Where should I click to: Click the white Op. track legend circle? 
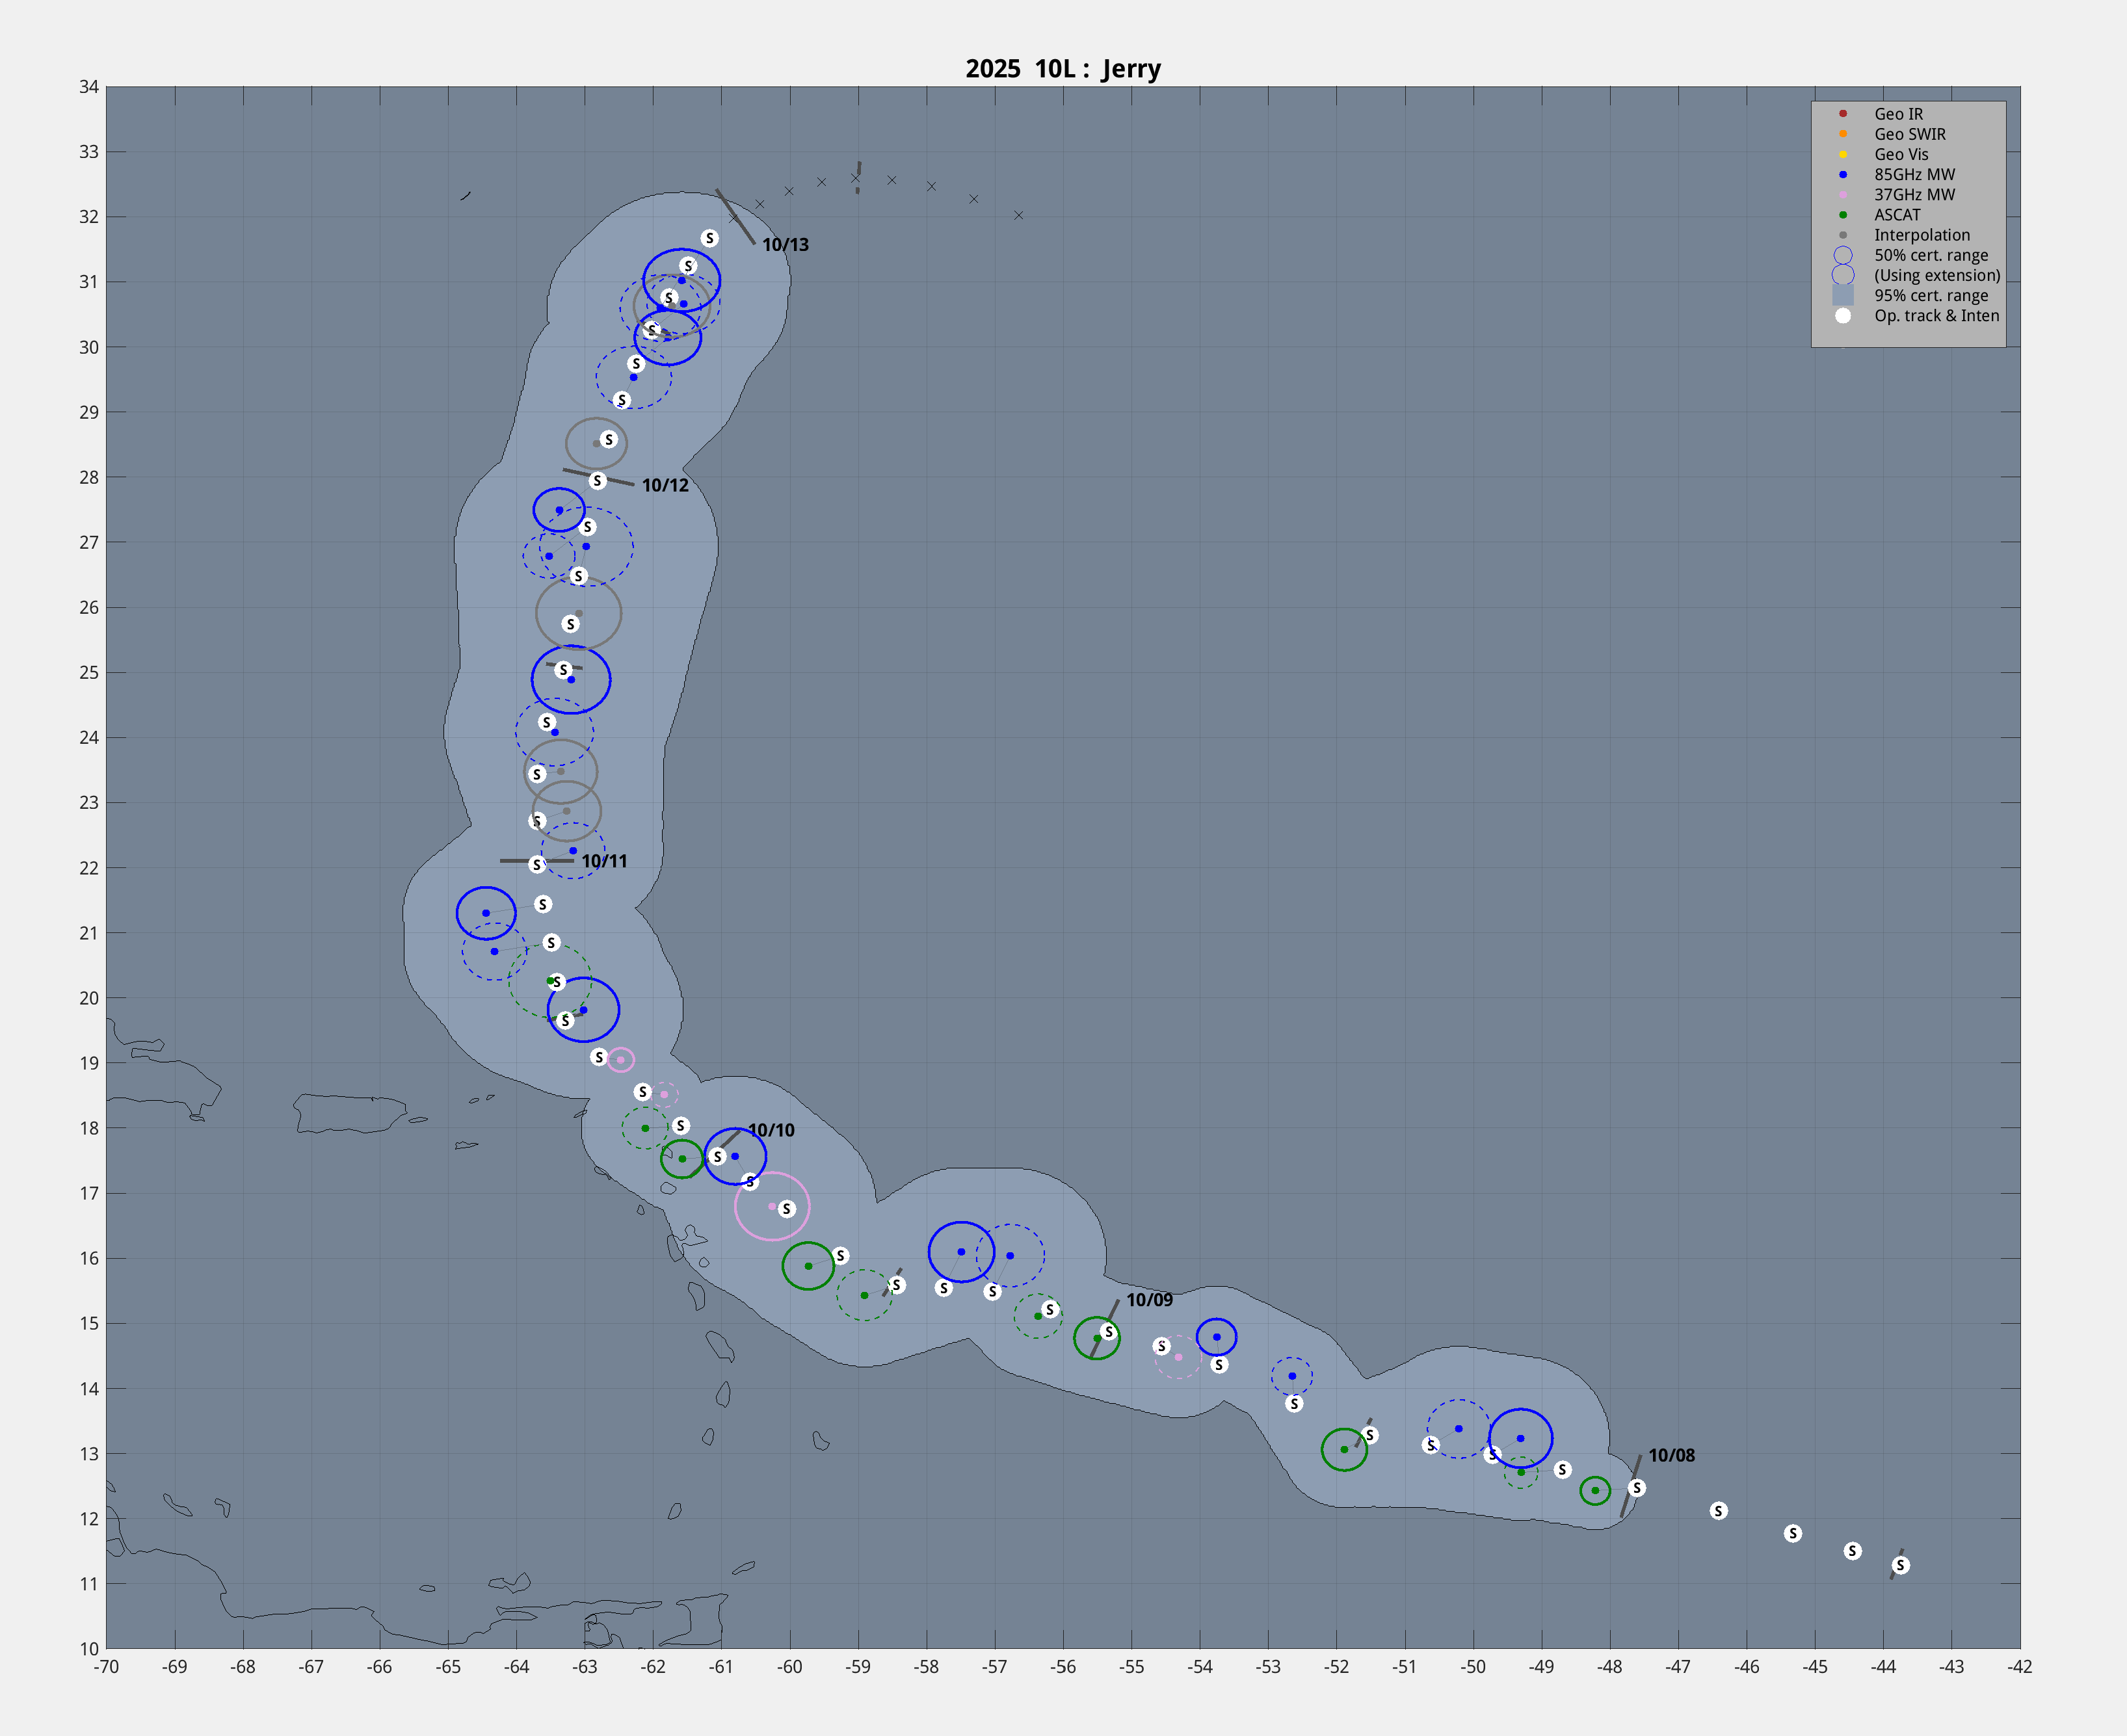point(1842,316)
